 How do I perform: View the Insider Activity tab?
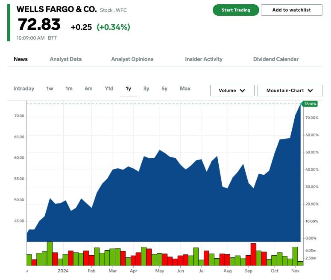(x=204, y=59)
